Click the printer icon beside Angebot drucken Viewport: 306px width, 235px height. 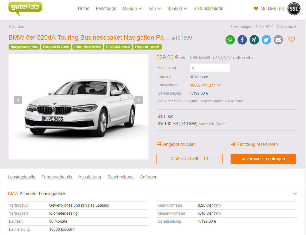(159, 144)
